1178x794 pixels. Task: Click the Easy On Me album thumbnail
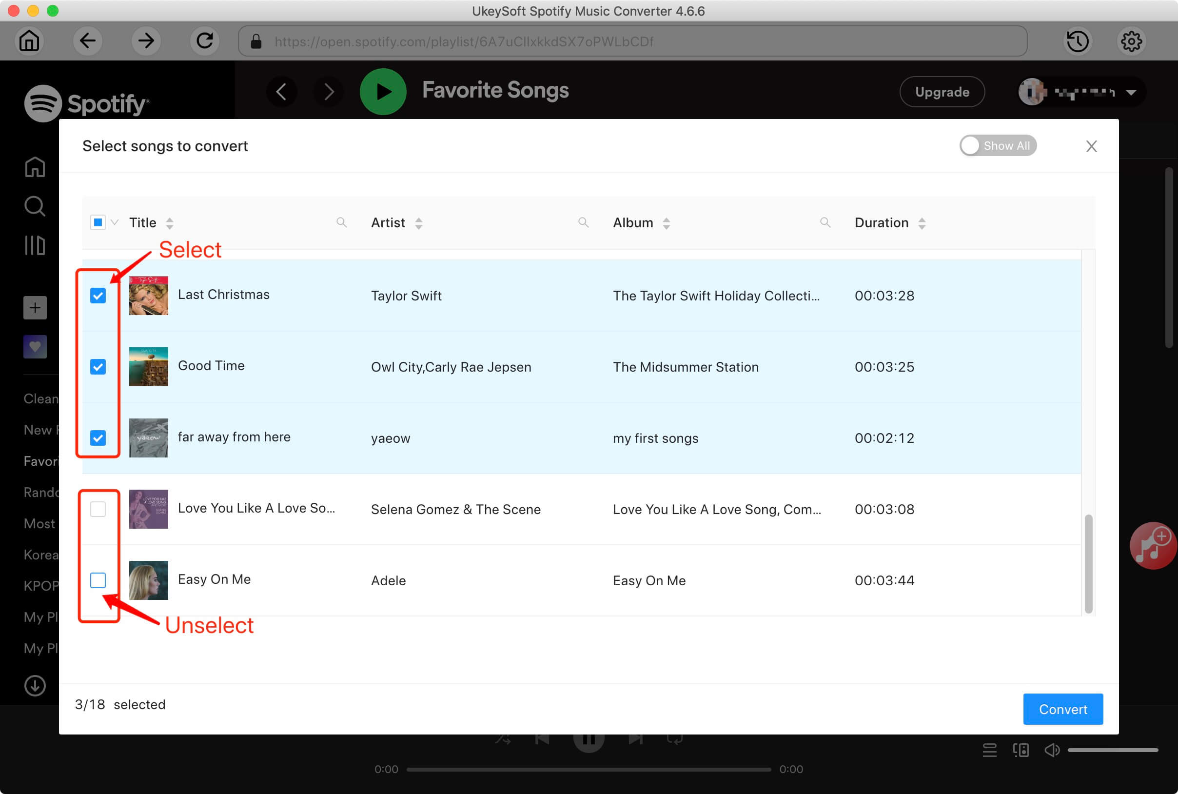(148, 579)
